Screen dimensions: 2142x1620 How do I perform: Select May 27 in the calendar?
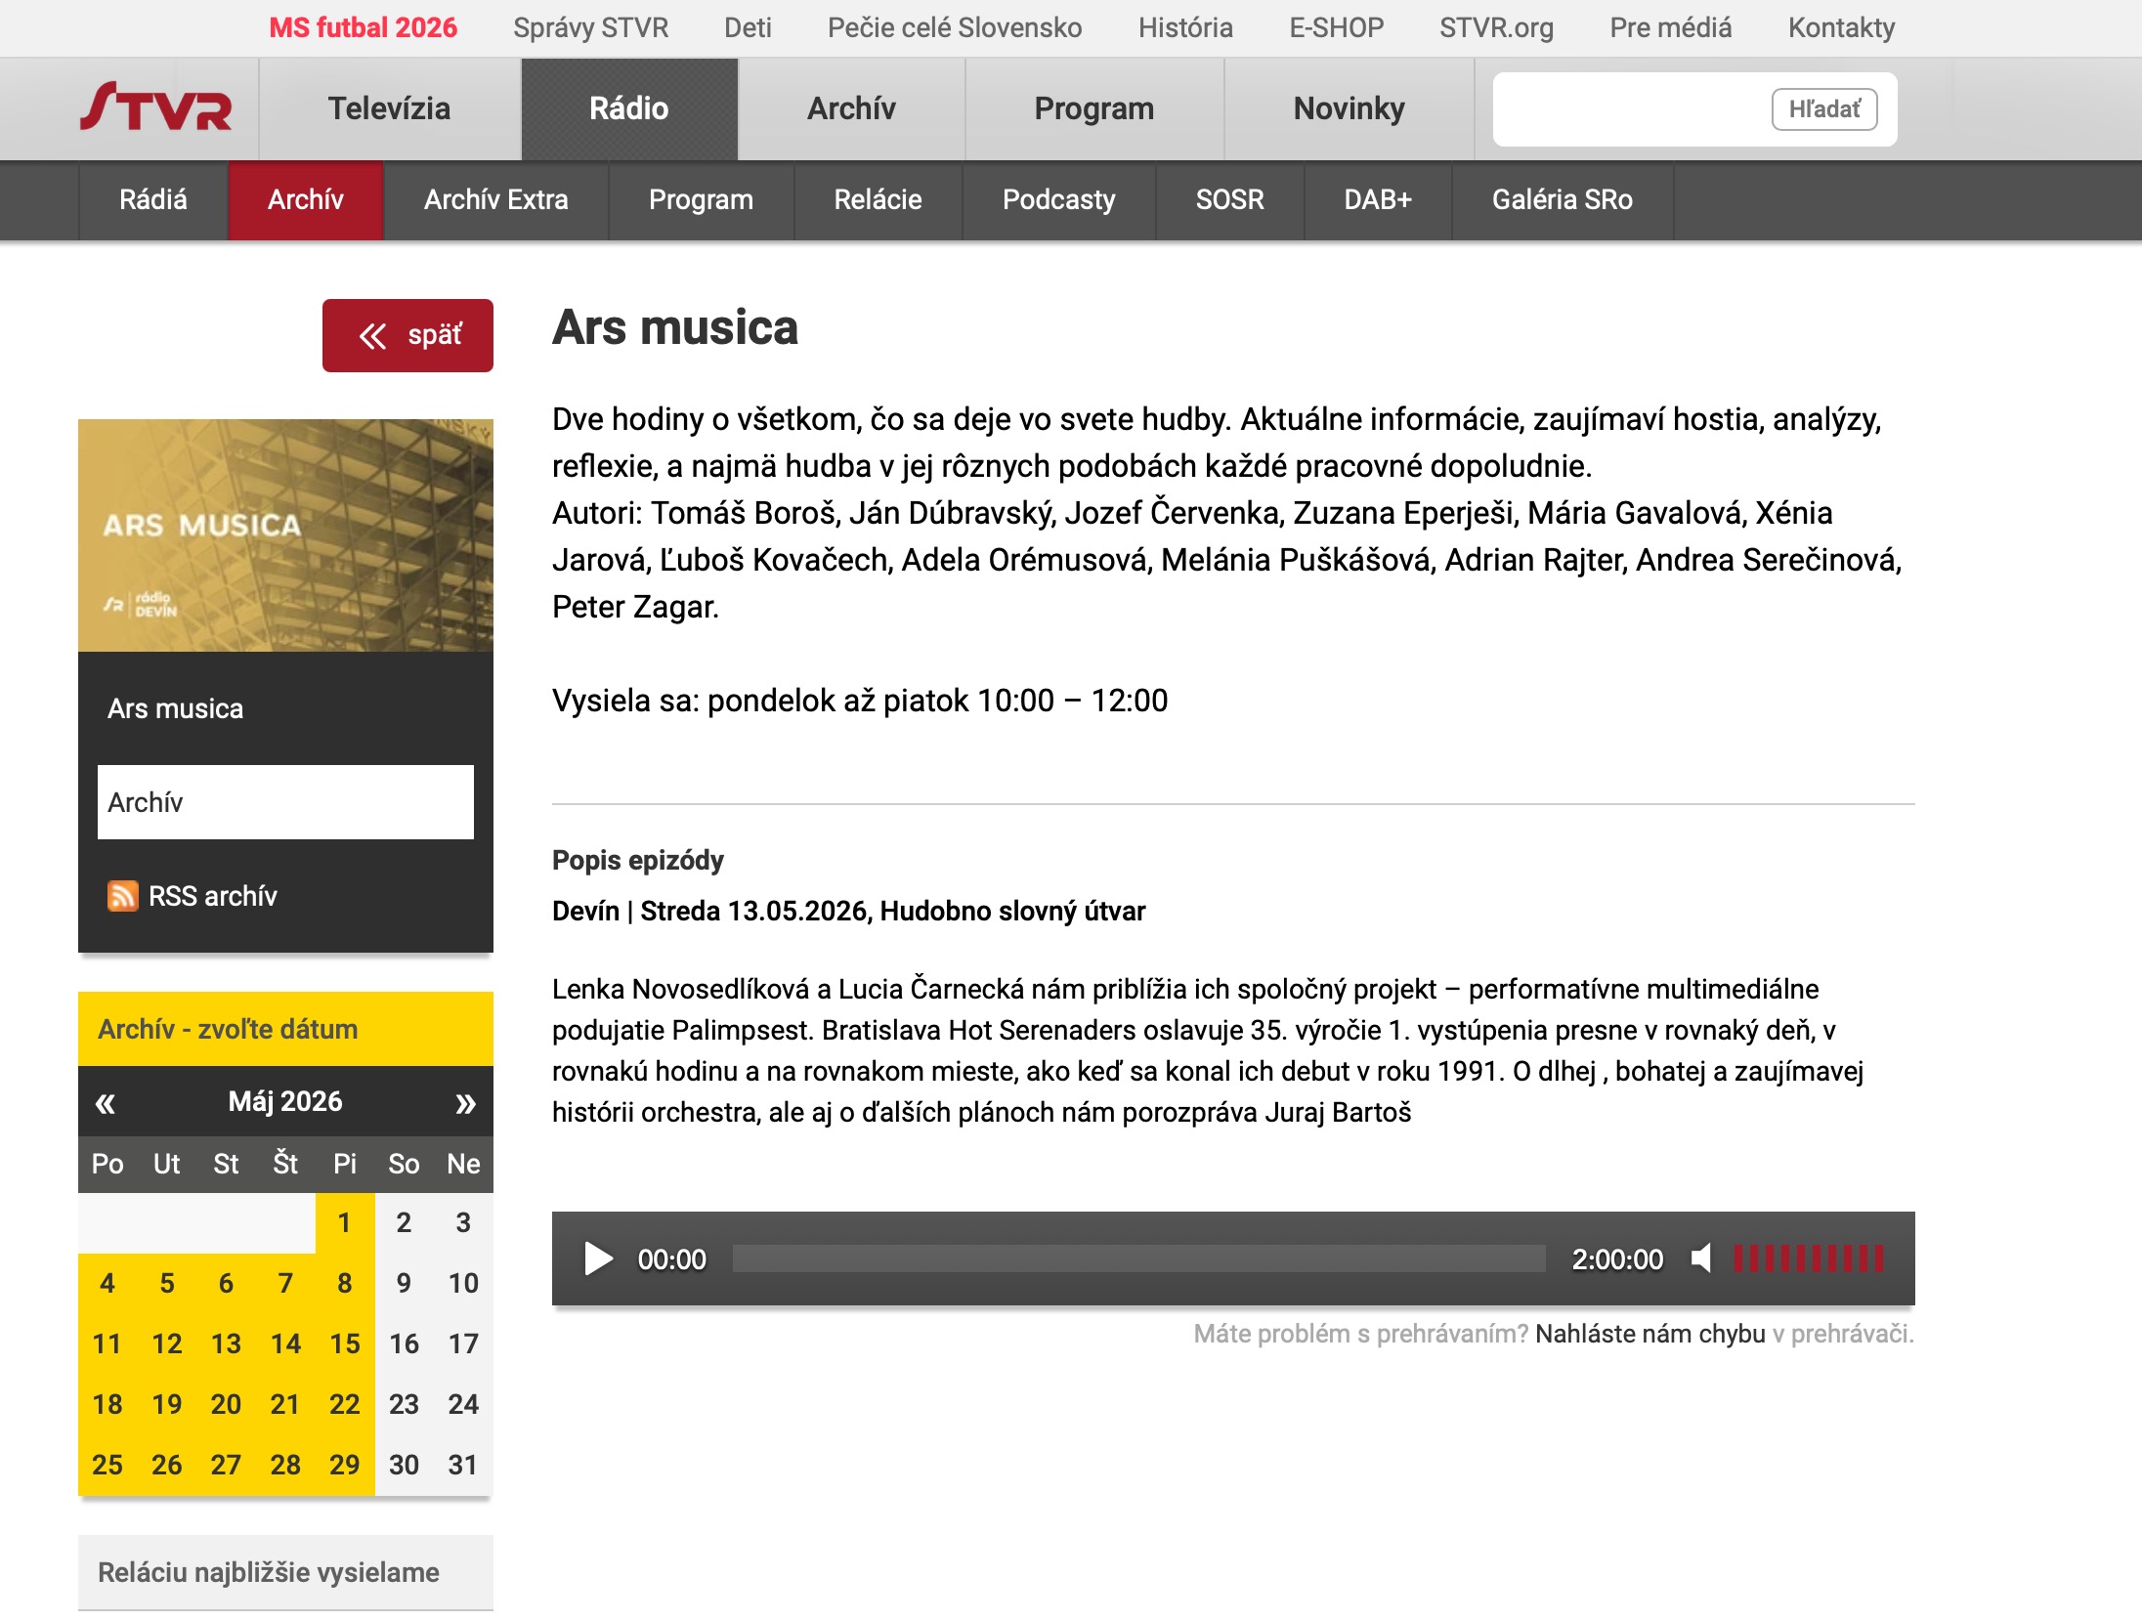[227, 1465]
